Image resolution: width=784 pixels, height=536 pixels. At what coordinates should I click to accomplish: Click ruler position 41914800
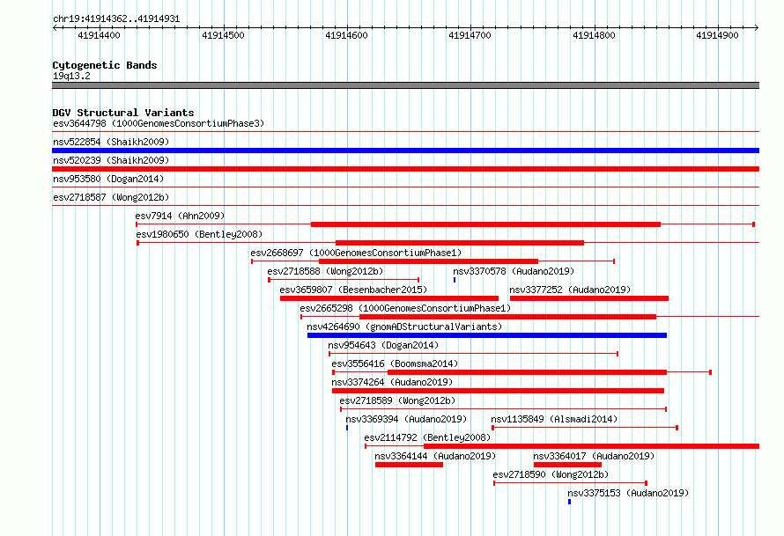click(594, 35)
